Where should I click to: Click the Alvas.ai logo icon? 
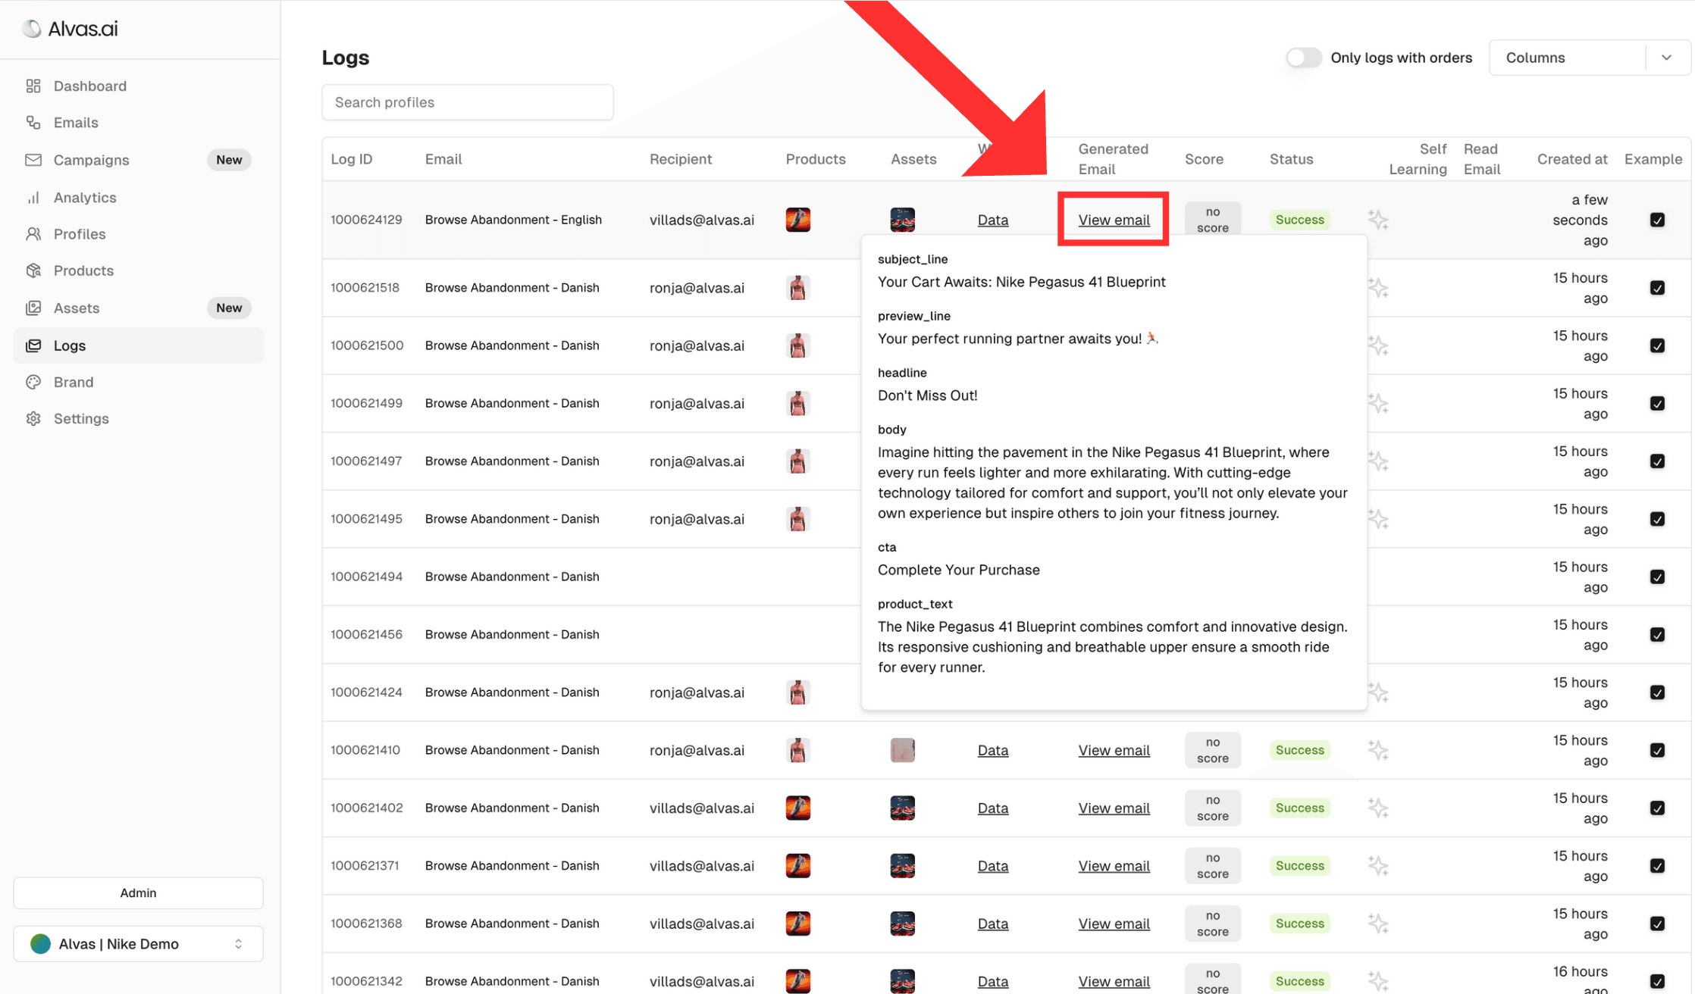click(31, 29)
